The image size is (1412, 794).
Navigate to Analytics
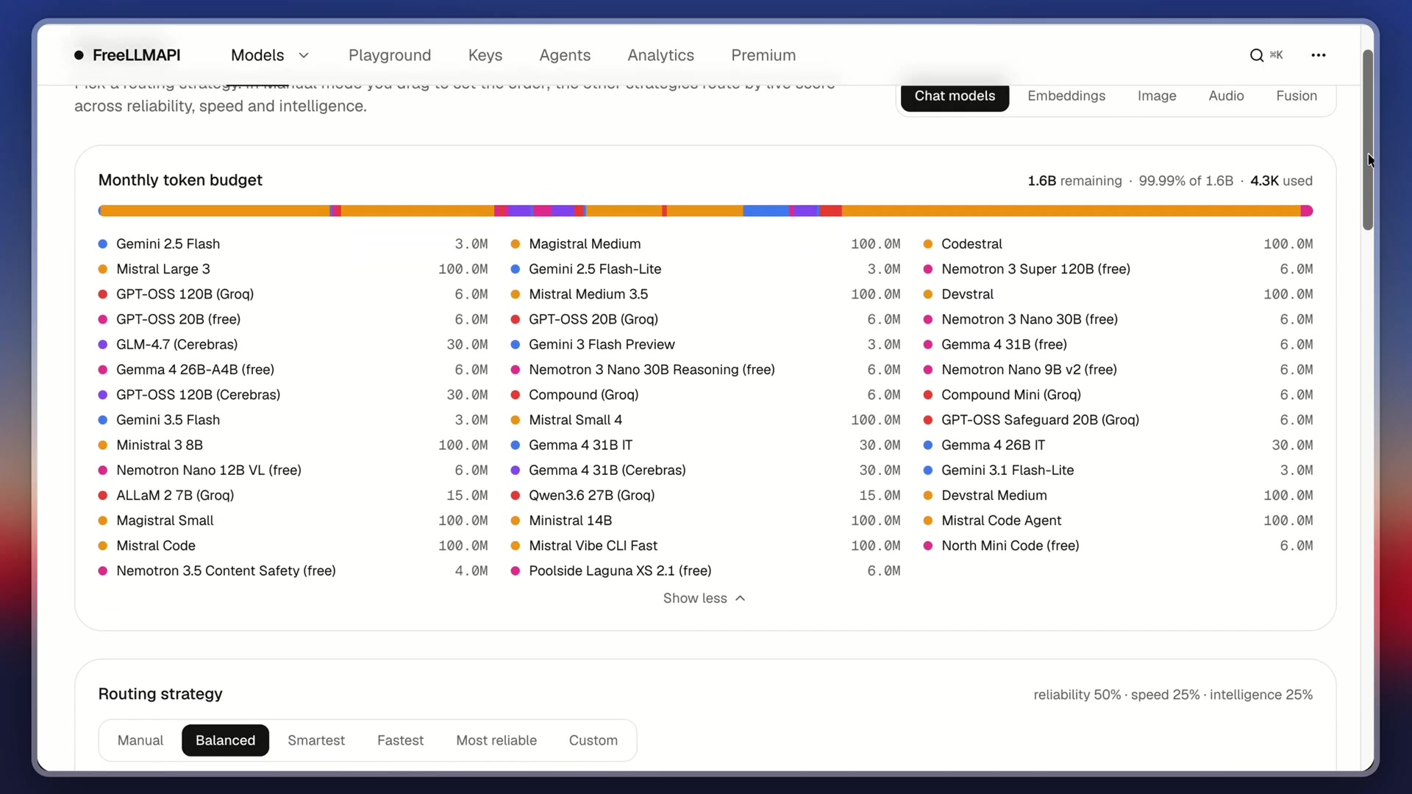click(x=660, y=55)
